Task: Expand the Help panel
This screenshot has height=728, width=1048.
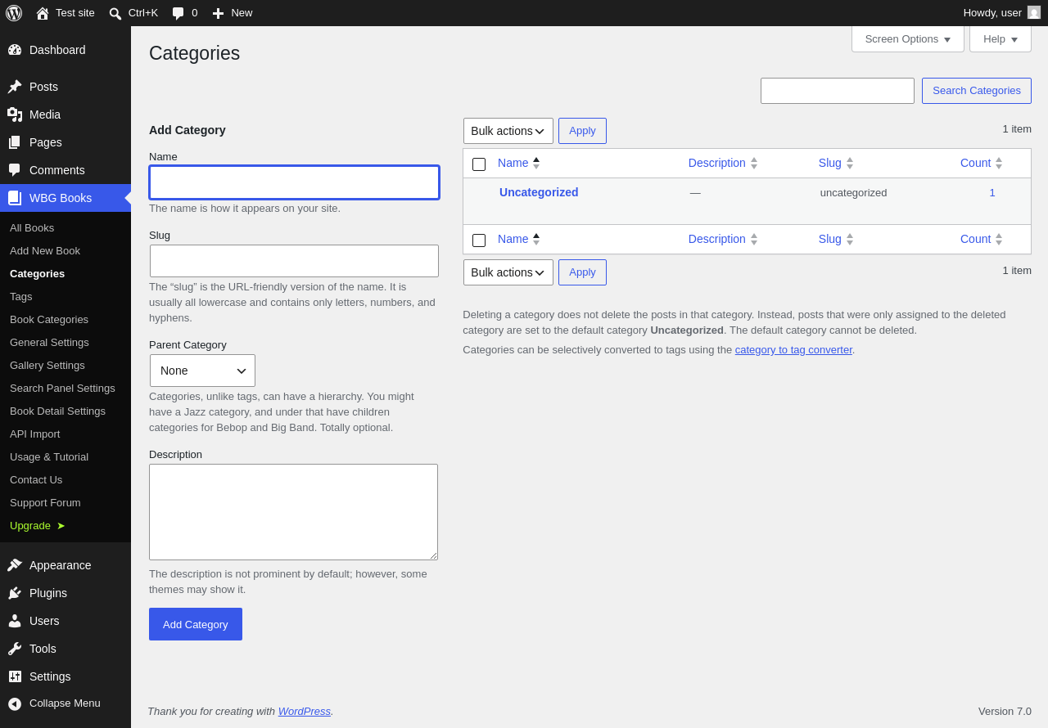Action: click(1001, 38)
